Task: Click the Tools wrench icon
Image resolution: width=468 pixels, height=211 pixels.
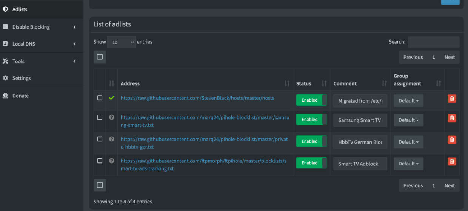Action: pos(5,61)
